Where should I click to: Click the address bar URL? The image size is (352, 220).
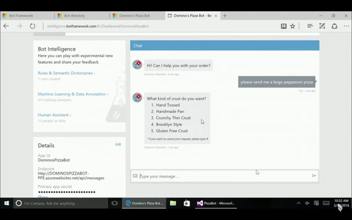pos(98,26)
